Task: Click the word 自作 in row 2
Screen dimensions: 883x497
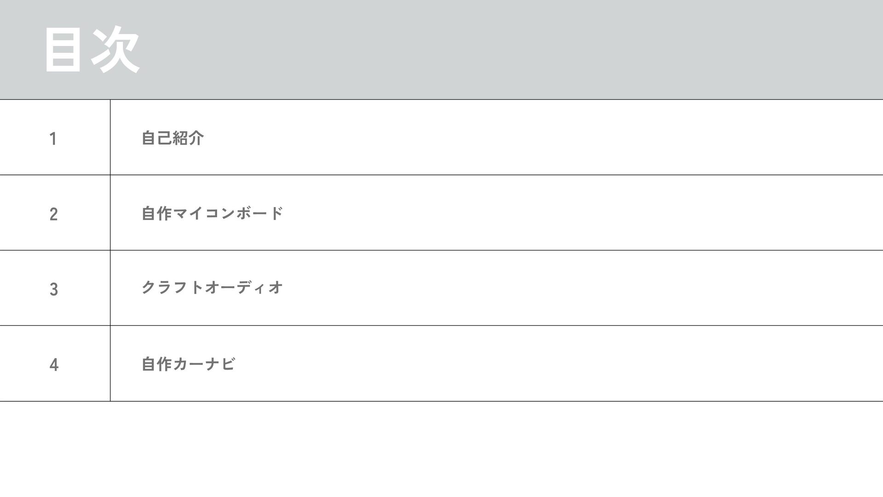Action: coord(156,213)
